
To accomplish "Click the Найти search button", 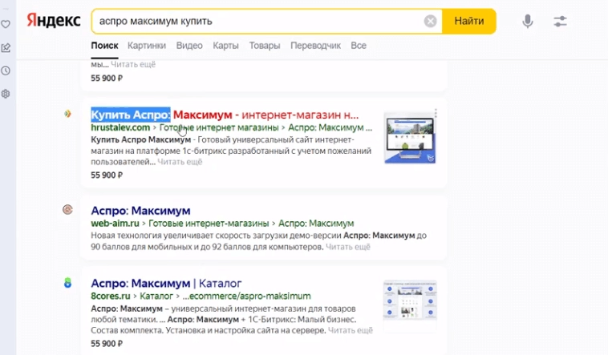I will 468,21.
